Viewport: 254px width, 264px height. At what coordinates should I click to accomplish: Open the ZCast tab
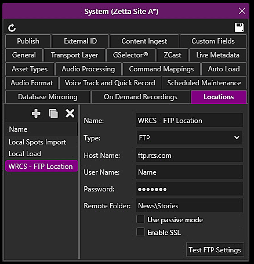(172, 55)
